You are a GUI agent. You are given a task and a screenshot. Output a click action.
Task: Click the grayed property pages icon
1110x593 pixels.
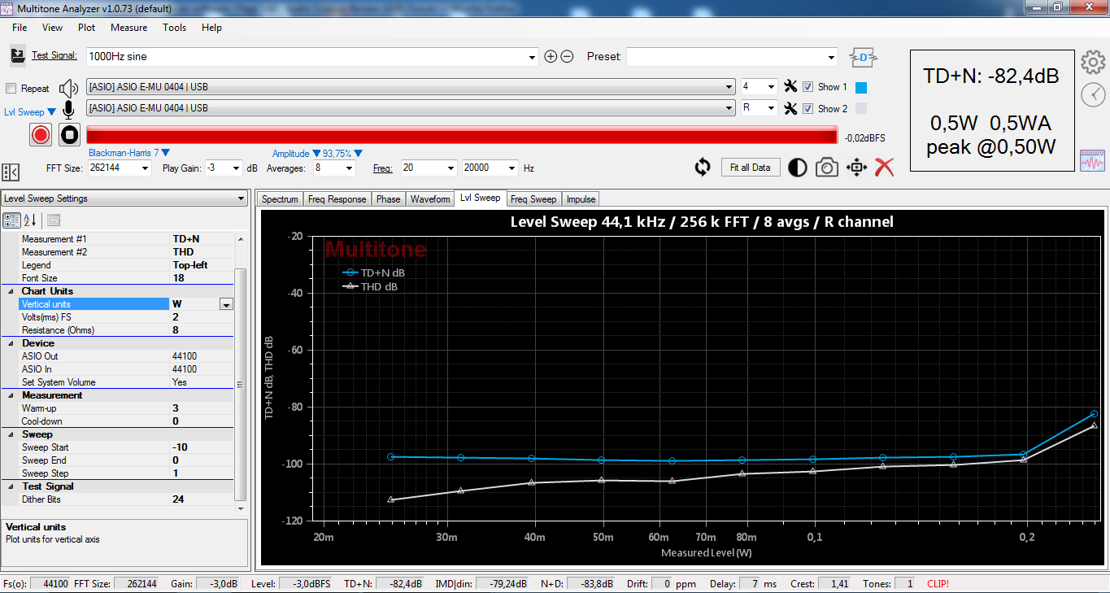54,220
